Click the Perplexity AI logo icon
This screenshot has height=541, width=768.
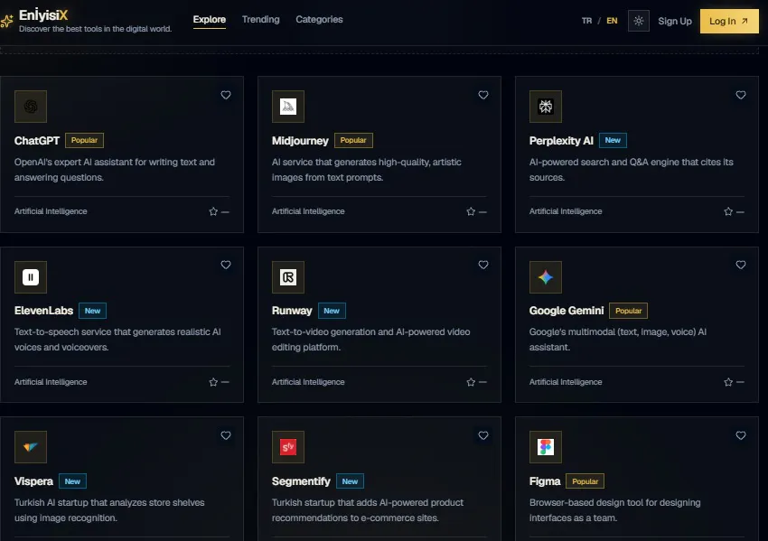click(x=546, y=107)
